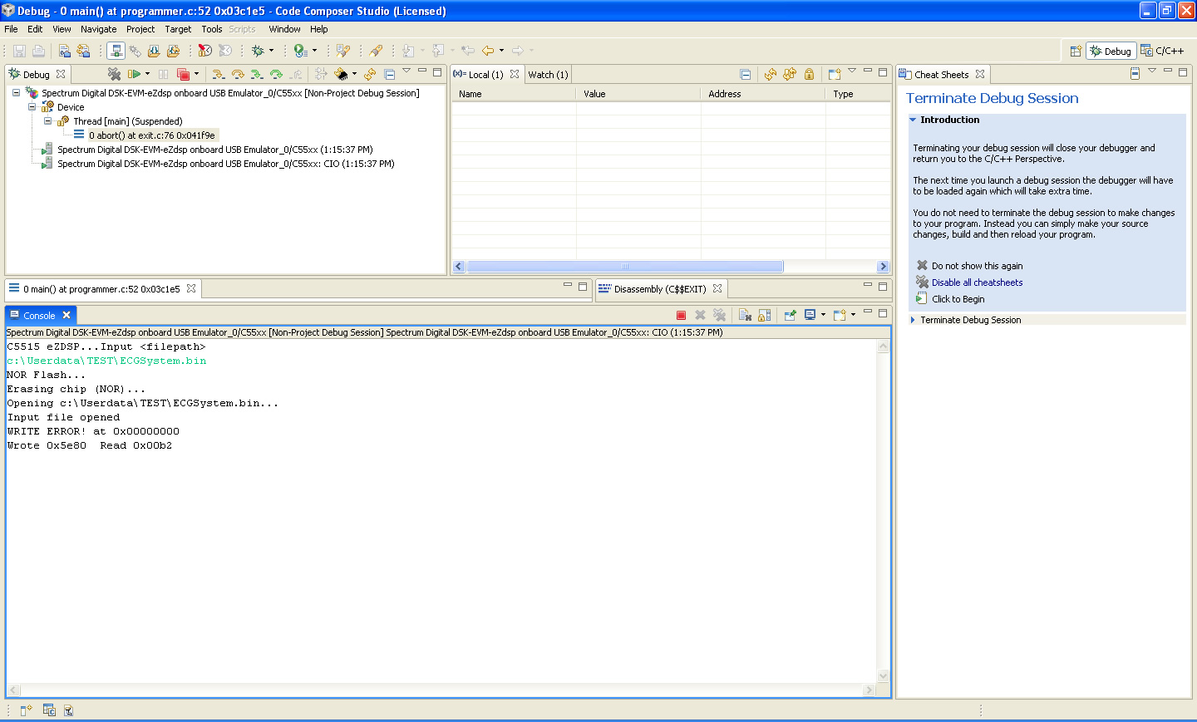Click the Collapse All icon in Debug view
Screen dimensions: 1197x722
click(389, 74)
